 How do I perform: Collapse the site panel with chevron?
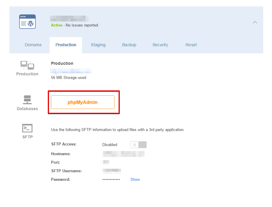coord(255,22)
